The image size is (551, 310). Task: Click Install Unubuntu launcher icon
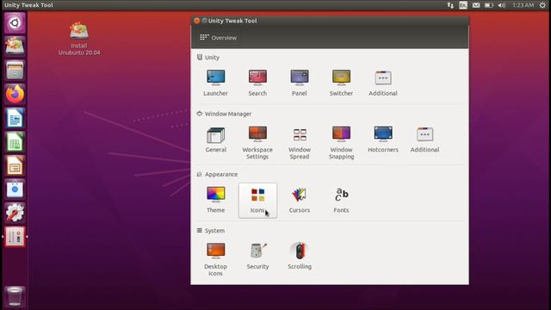pyautogui.click(x=15, y=46)
